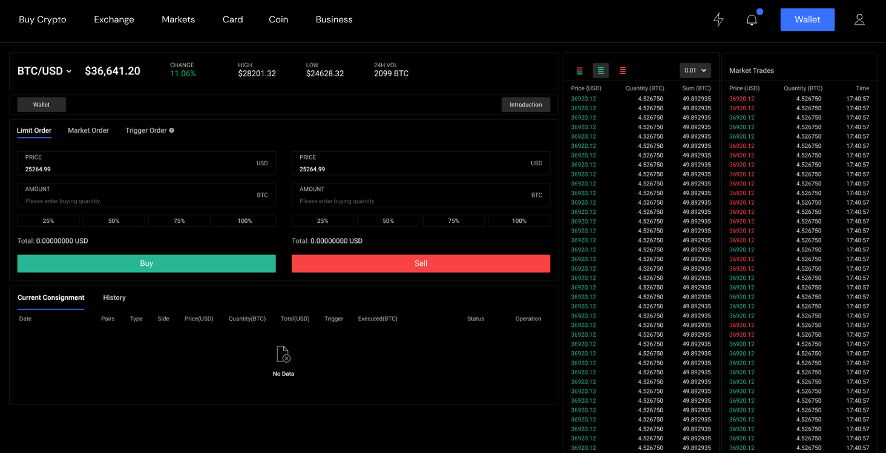Choose 50% in the sell form

pos(388,221)
